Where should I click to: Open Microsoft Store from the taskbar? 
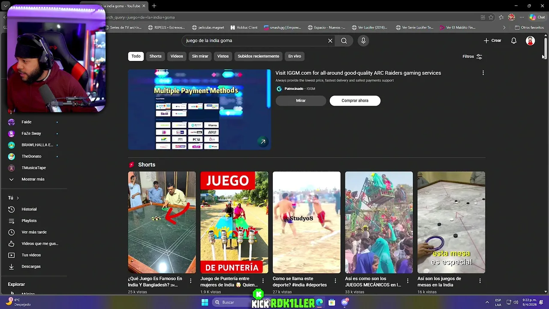click(332, 302)
